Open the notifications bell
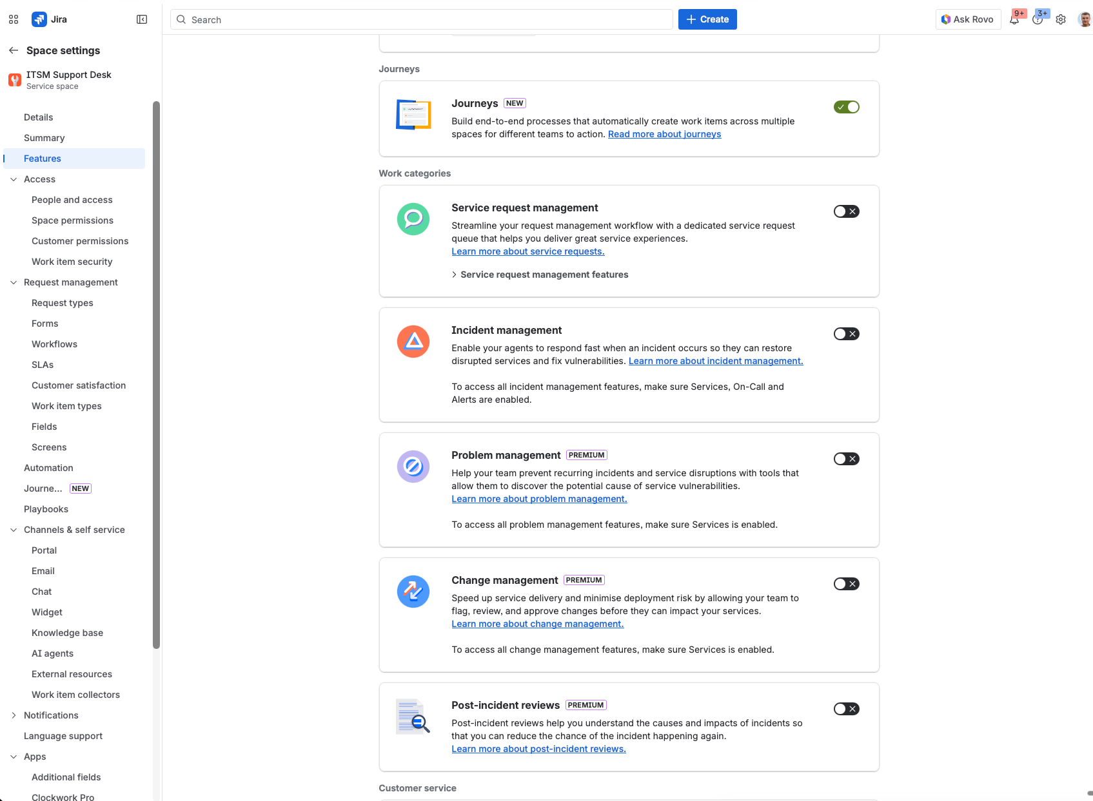 coord(1014,19)
